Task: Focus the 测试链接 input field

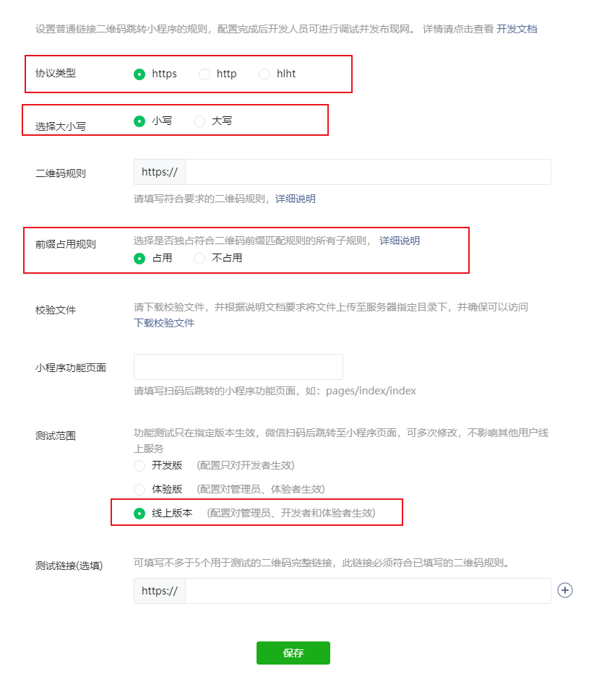Action: [368, 591]
